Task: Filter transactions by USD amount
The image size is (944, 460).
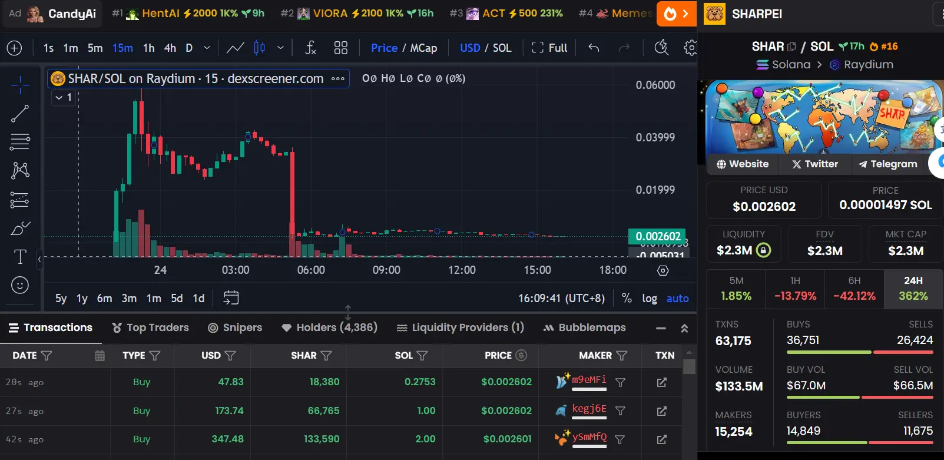Action: tap(230, 356)
